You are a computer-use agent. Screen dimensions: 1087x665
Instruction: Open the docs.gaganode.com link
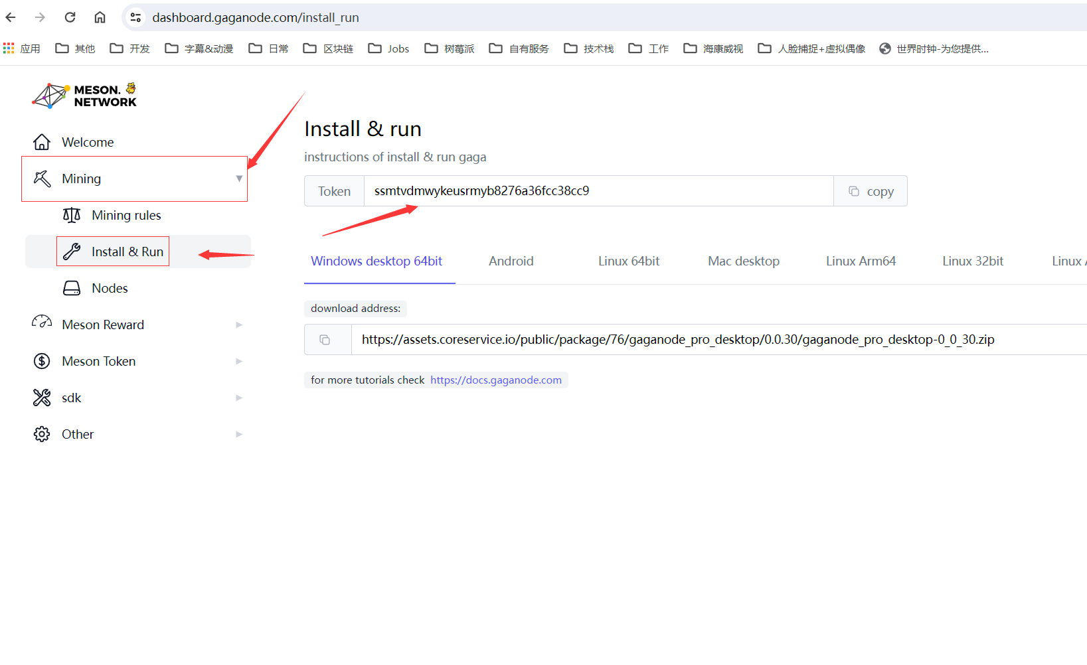496,380
